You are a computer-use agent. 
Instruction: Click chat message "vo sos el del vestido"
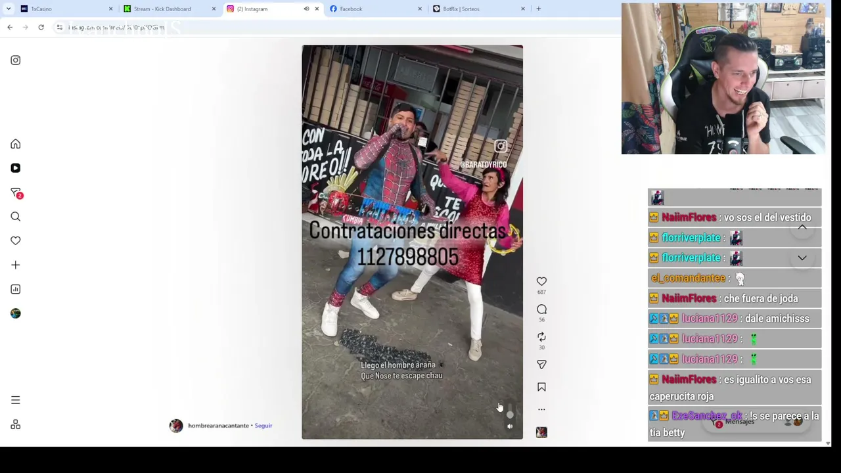tap(767, 217)
